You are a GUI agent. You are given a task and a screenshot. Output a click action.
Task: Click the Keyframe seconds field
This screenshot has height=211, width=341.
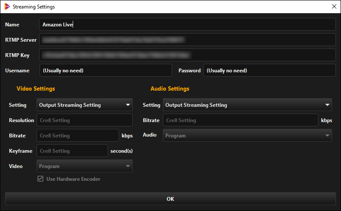click(x=72, y=151)
